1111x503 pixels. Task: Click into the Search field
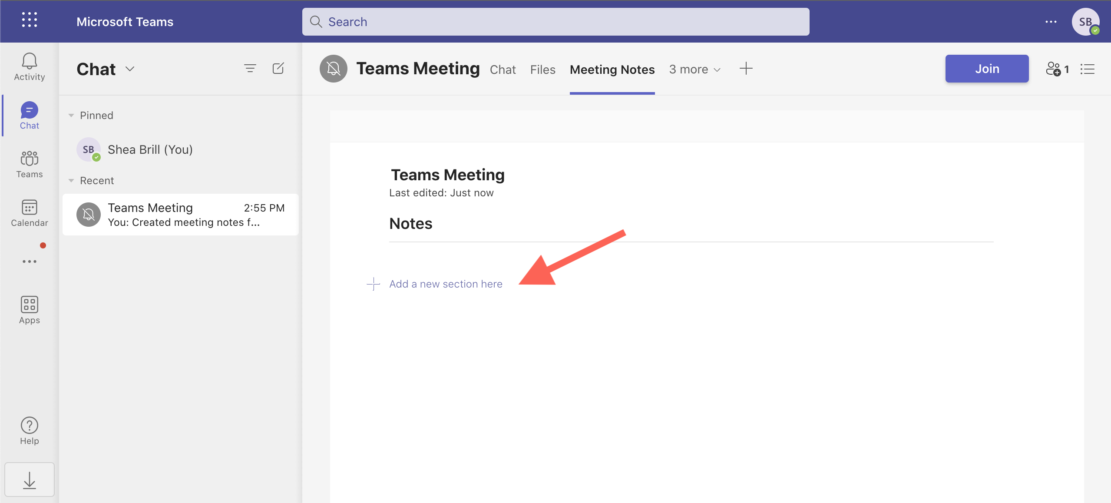(x=556, y=22)
